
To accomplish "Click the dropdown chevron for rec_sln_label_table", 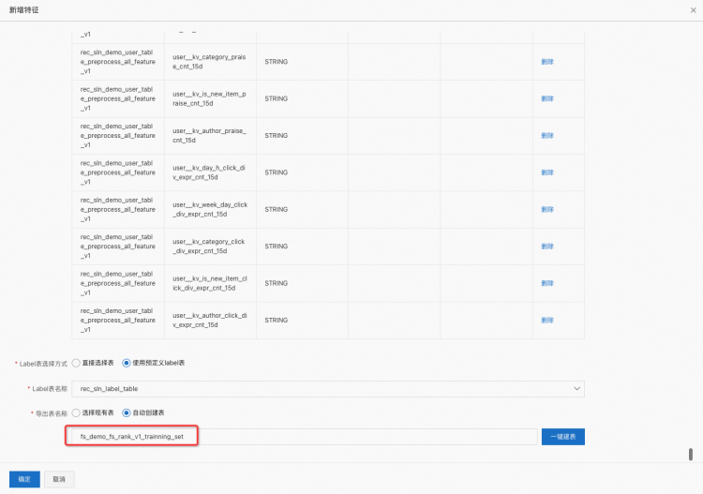I will (576, 388).
